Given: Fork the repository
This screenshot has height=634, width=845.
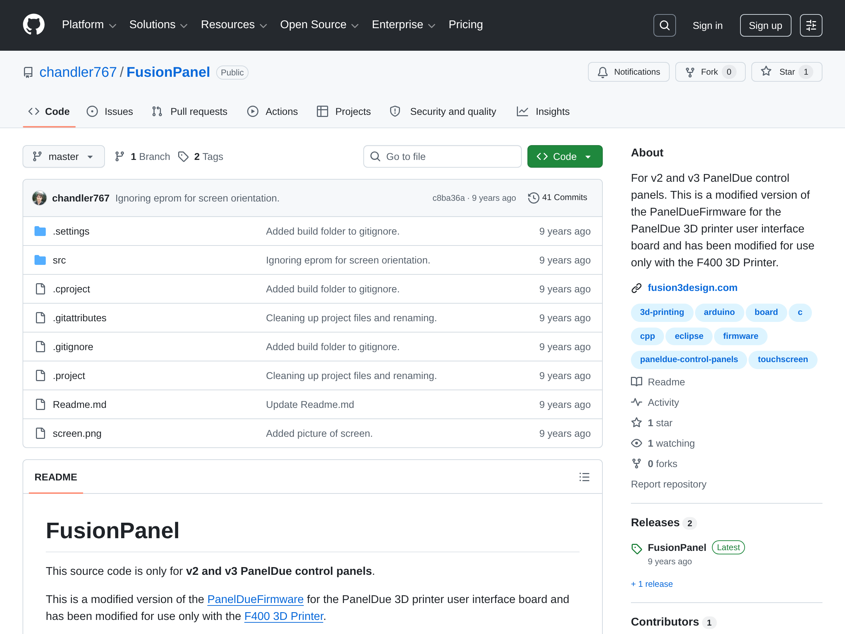Looking at the screenshot, I should pos(710,72).
